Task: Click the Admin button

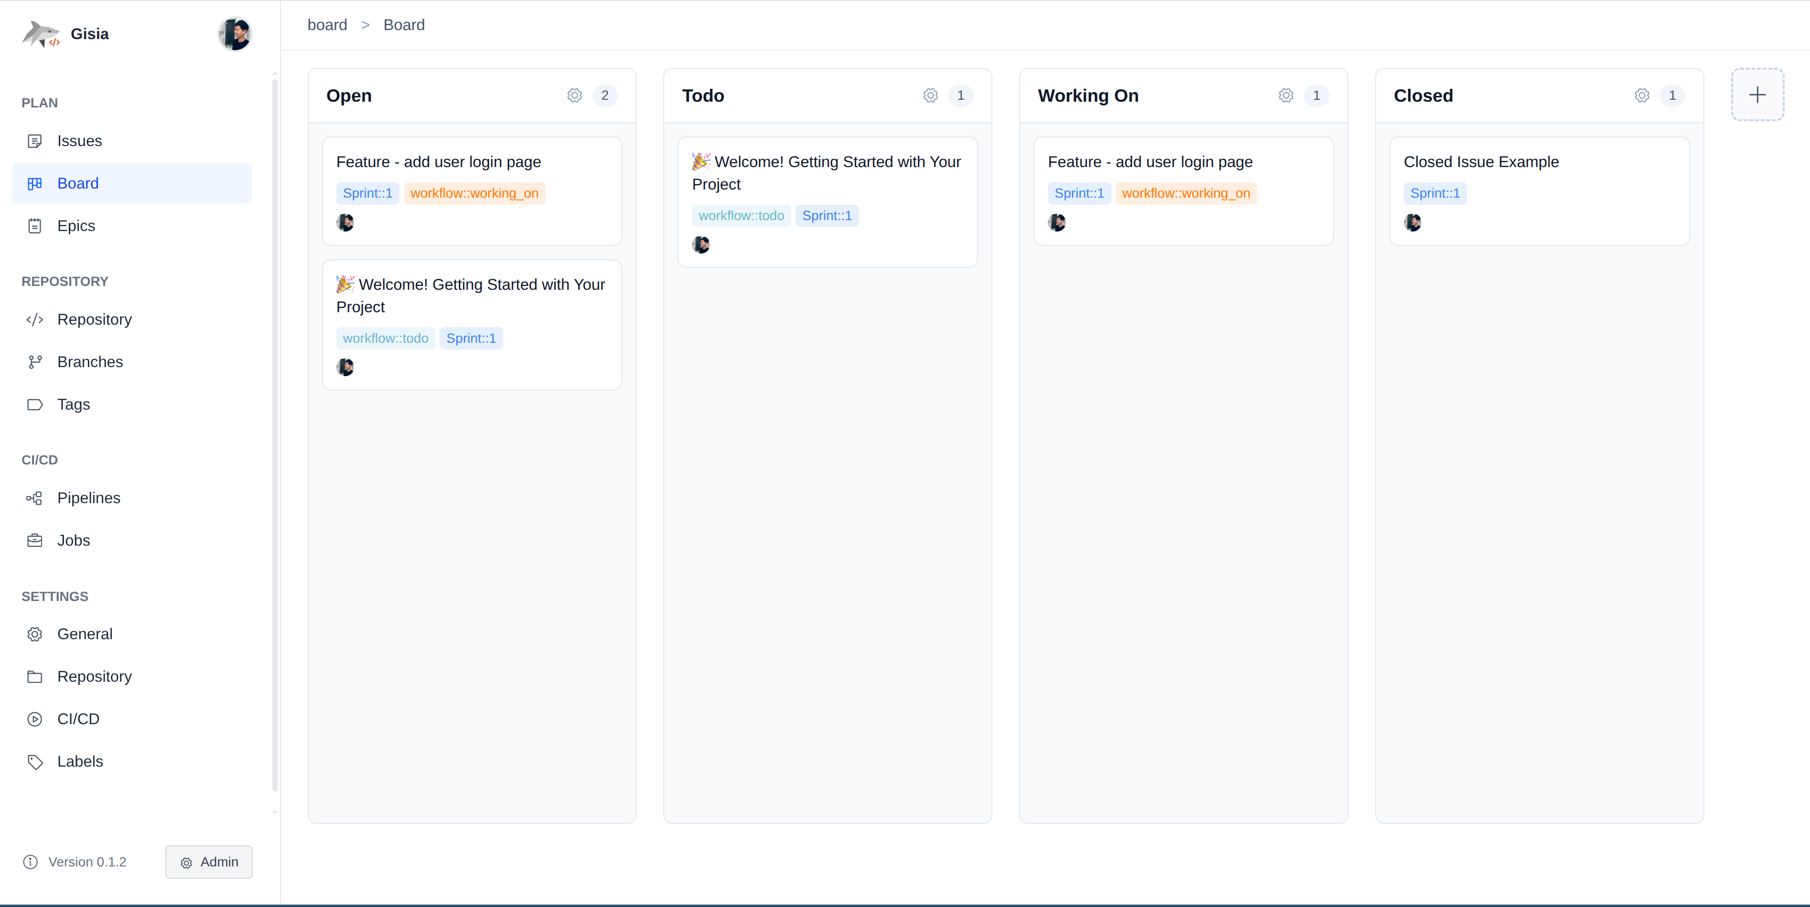Action: [209, 861]
